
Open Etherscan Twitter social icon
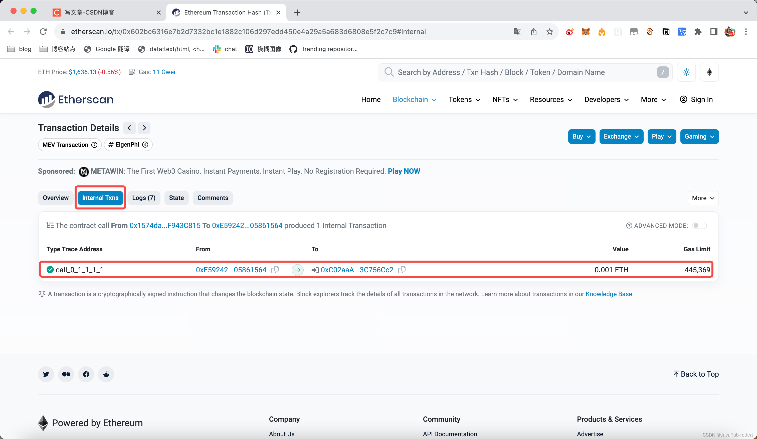[46, 374]
